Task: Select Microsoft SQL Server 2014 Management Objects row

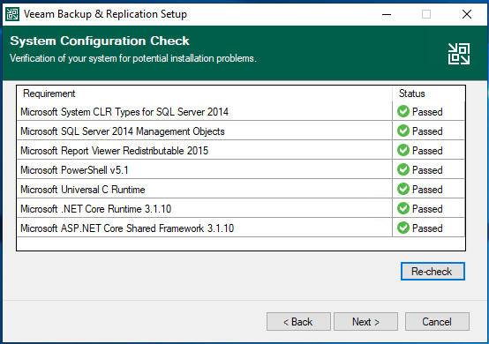Action: (240, 131)
